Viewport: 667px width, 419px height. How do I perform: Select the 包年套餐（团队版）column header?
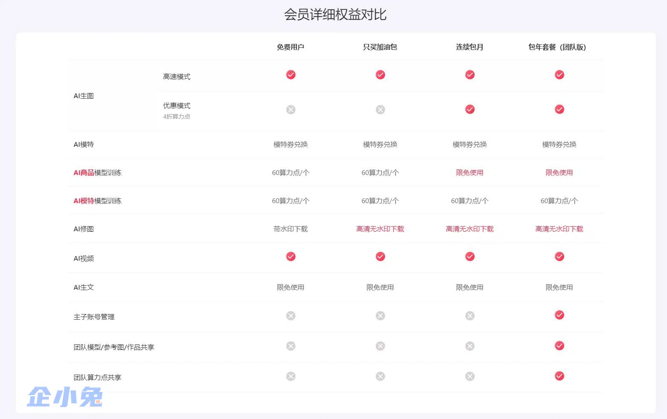pyautogui.click(x=557, y=47)
